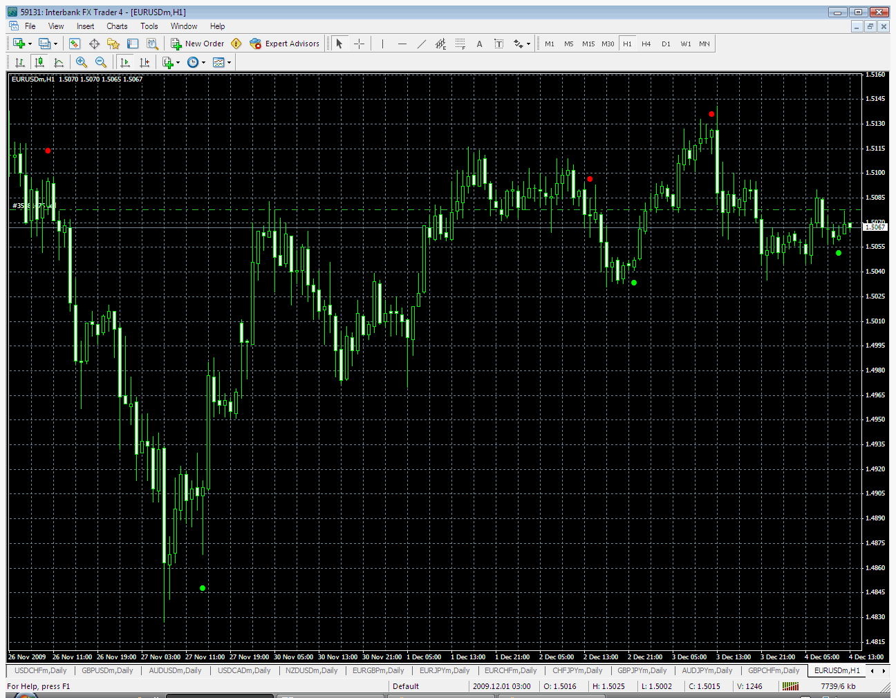
Task: Click the Arrows objects icon
Action: point(518,44)
